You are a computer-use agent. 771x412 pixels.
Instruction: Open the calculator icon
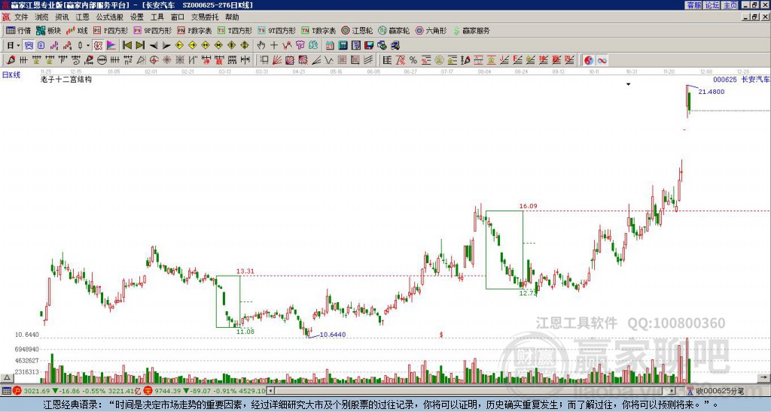pos(343,46)
